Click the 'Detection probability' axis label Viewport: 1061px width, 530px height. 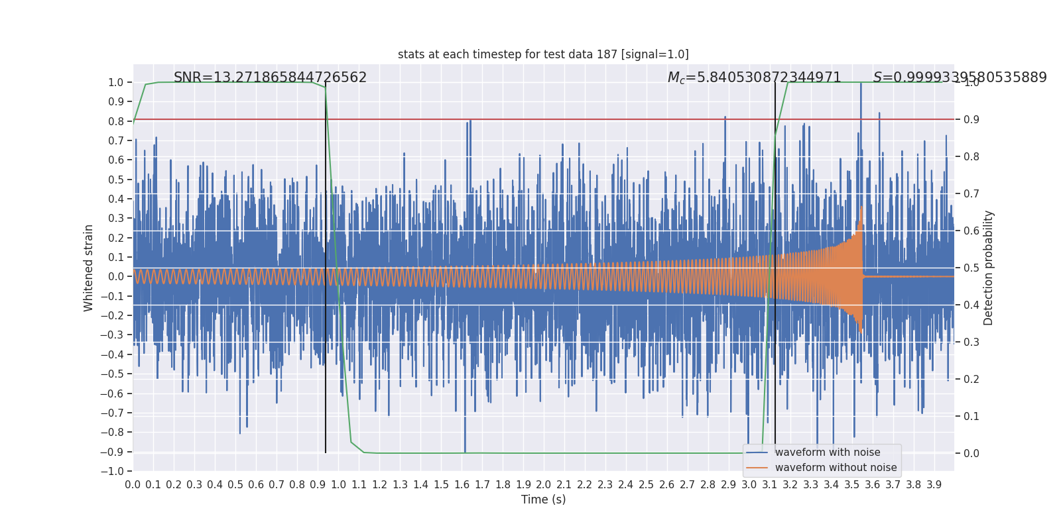tap(989, 268)
